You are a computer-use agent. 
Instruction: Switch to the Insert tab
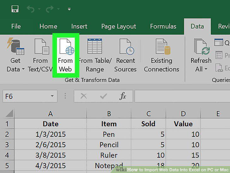[x=79, y=27]
